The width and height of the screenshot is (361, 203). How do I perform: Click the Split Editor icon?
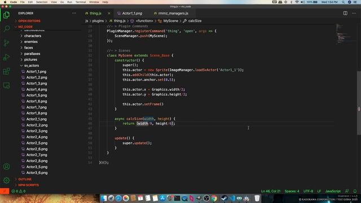click(345, 13)
